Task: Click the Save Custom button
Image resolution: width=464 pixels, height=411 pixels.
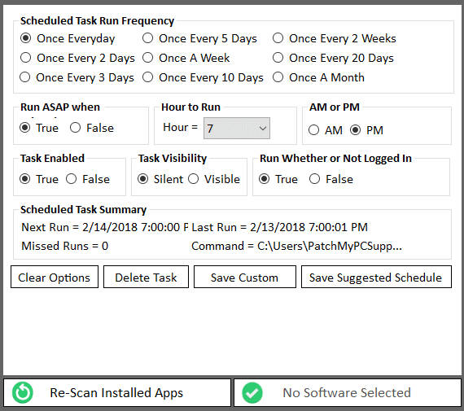Action: (x=245, y=277)
